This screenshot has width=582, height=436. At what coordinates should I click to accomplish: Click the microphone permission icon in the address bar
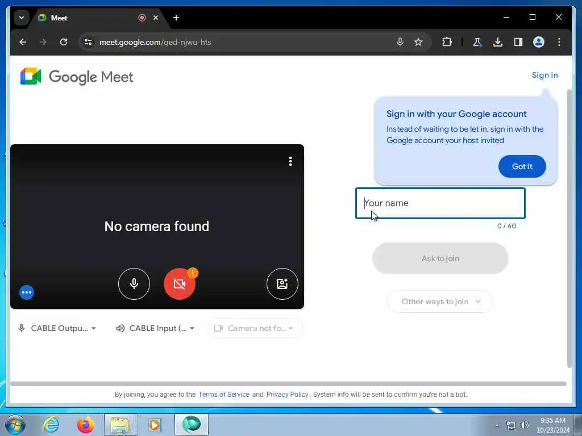coord(400,42)
